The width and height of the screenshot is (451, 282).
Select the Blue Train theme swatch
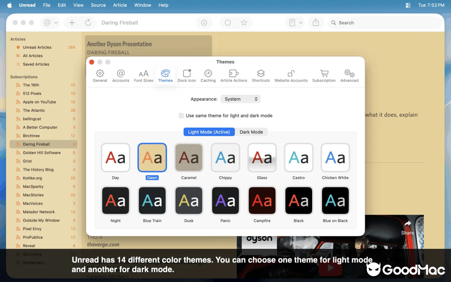pos(152,201)
